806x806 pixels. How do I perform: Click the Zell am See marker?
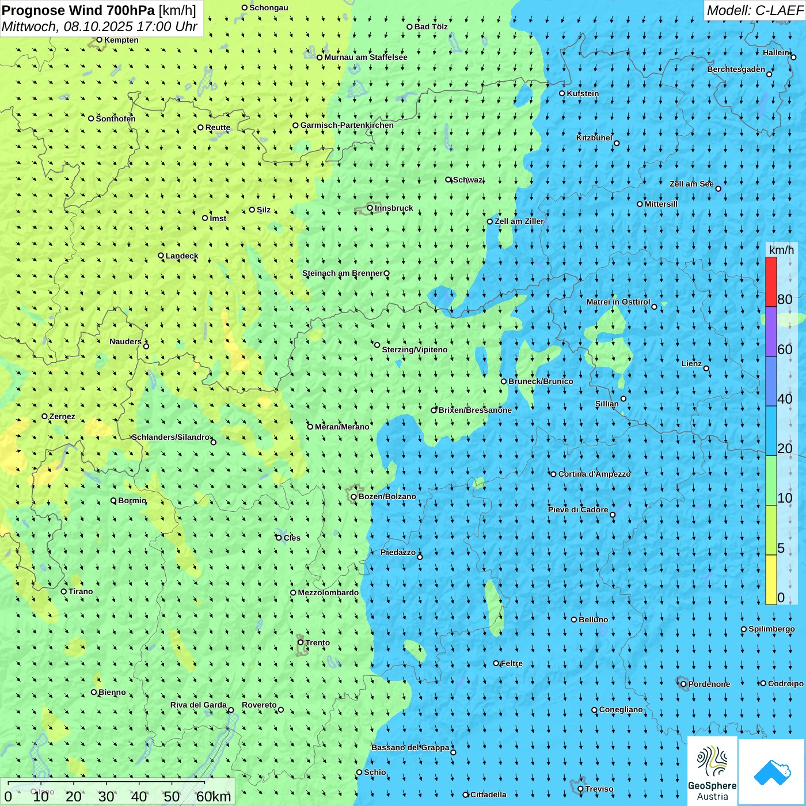coord(718,188)
